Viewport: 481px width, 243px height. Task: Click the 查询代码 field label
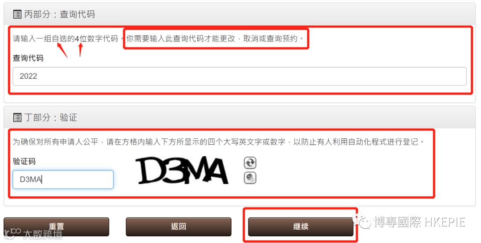[x=28, y=58]
